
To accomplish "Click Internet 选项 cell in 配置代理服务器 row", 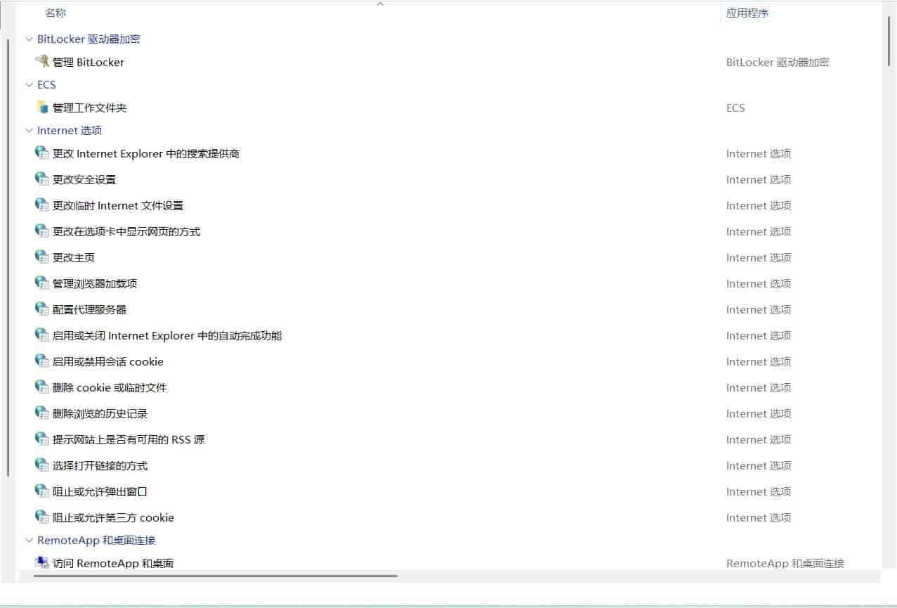I will click(x=759, y=309).
